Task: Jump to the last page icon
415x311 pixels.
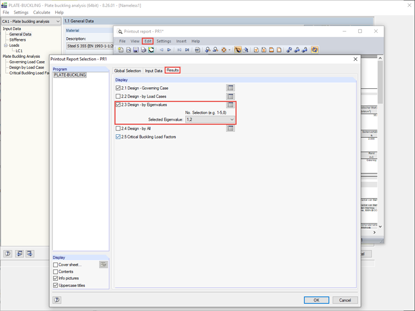Action: click(x=187, y=50)
